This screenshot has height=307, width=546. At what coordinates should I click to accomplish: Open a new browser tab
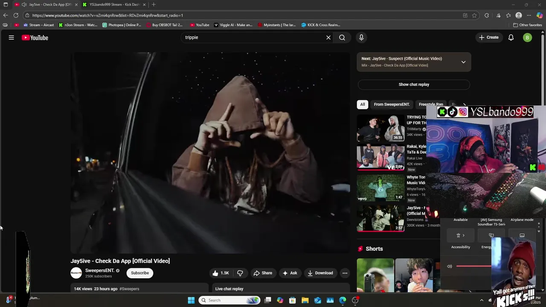(x=154, y=5)
